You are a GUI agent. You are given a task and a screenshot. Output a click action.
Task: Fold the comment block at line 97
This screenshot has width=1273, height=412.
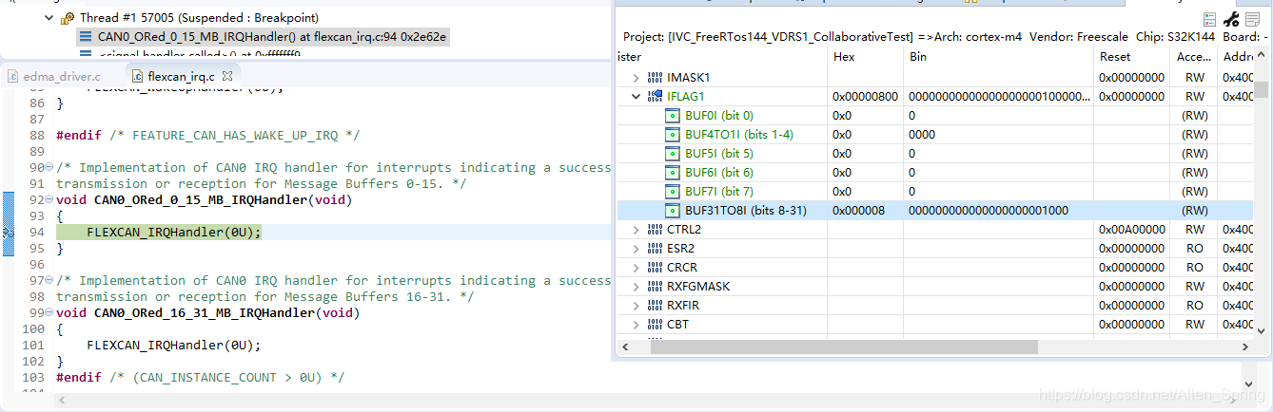[x=49, y=281]
